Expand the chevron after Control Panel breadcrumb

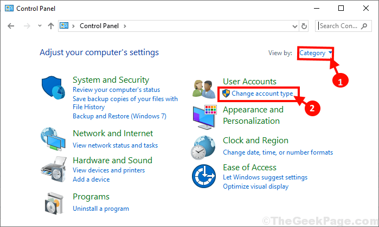[125, 26]
